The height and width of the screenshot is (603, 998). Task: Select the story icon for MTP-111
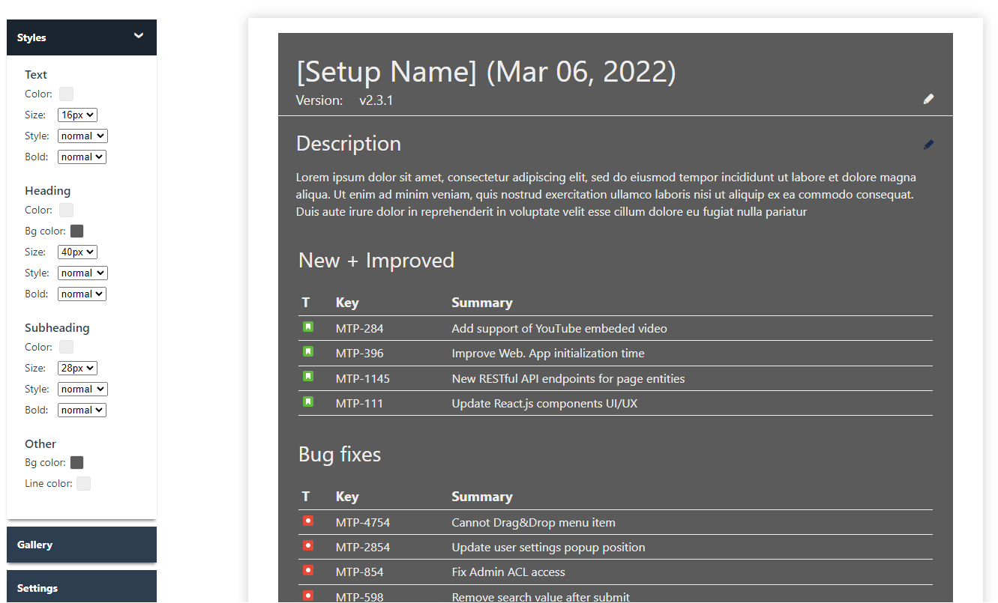pyautogui.click(x=308, y=402)
